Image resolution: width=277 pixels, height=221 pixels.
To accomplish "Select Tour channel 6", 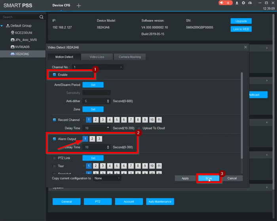I will tap(124, 166).
